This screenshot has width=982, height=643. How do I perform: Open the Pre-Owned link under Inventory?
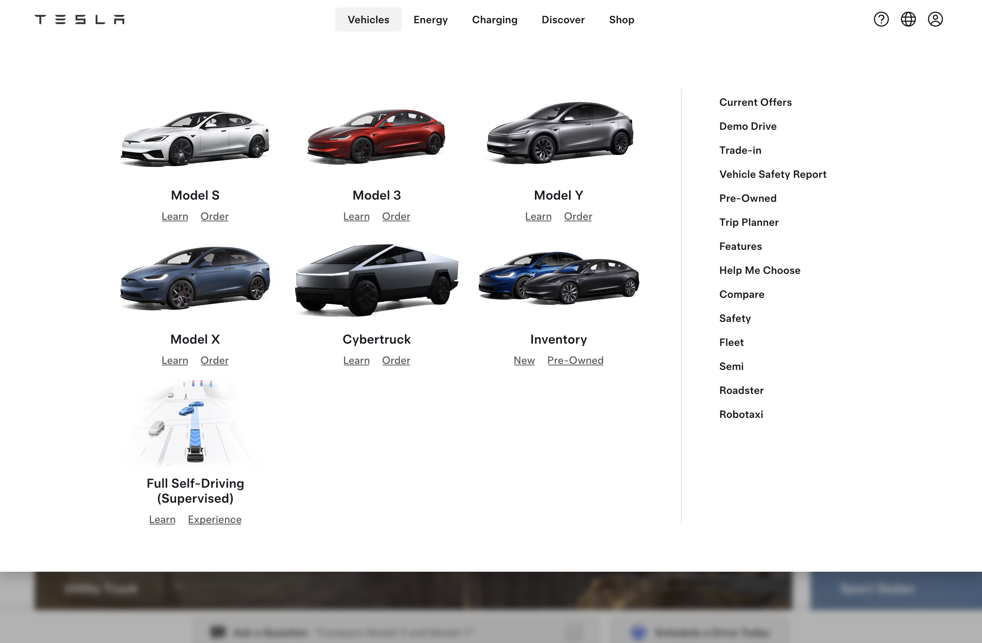click(x=575, y=360)
